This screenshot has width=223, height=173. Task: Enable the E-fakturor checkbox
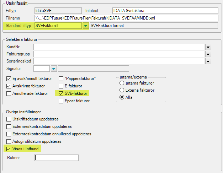pos(61,86)
